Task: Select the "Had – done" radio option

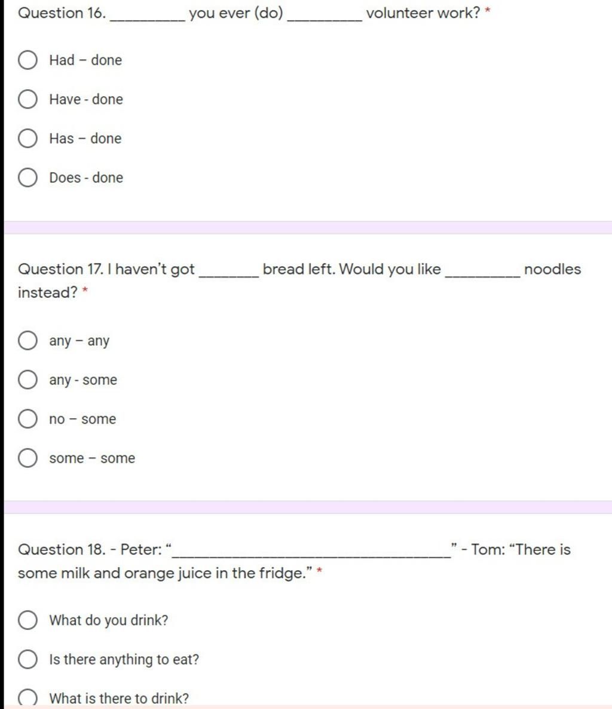Action: [x=27, y=60]
